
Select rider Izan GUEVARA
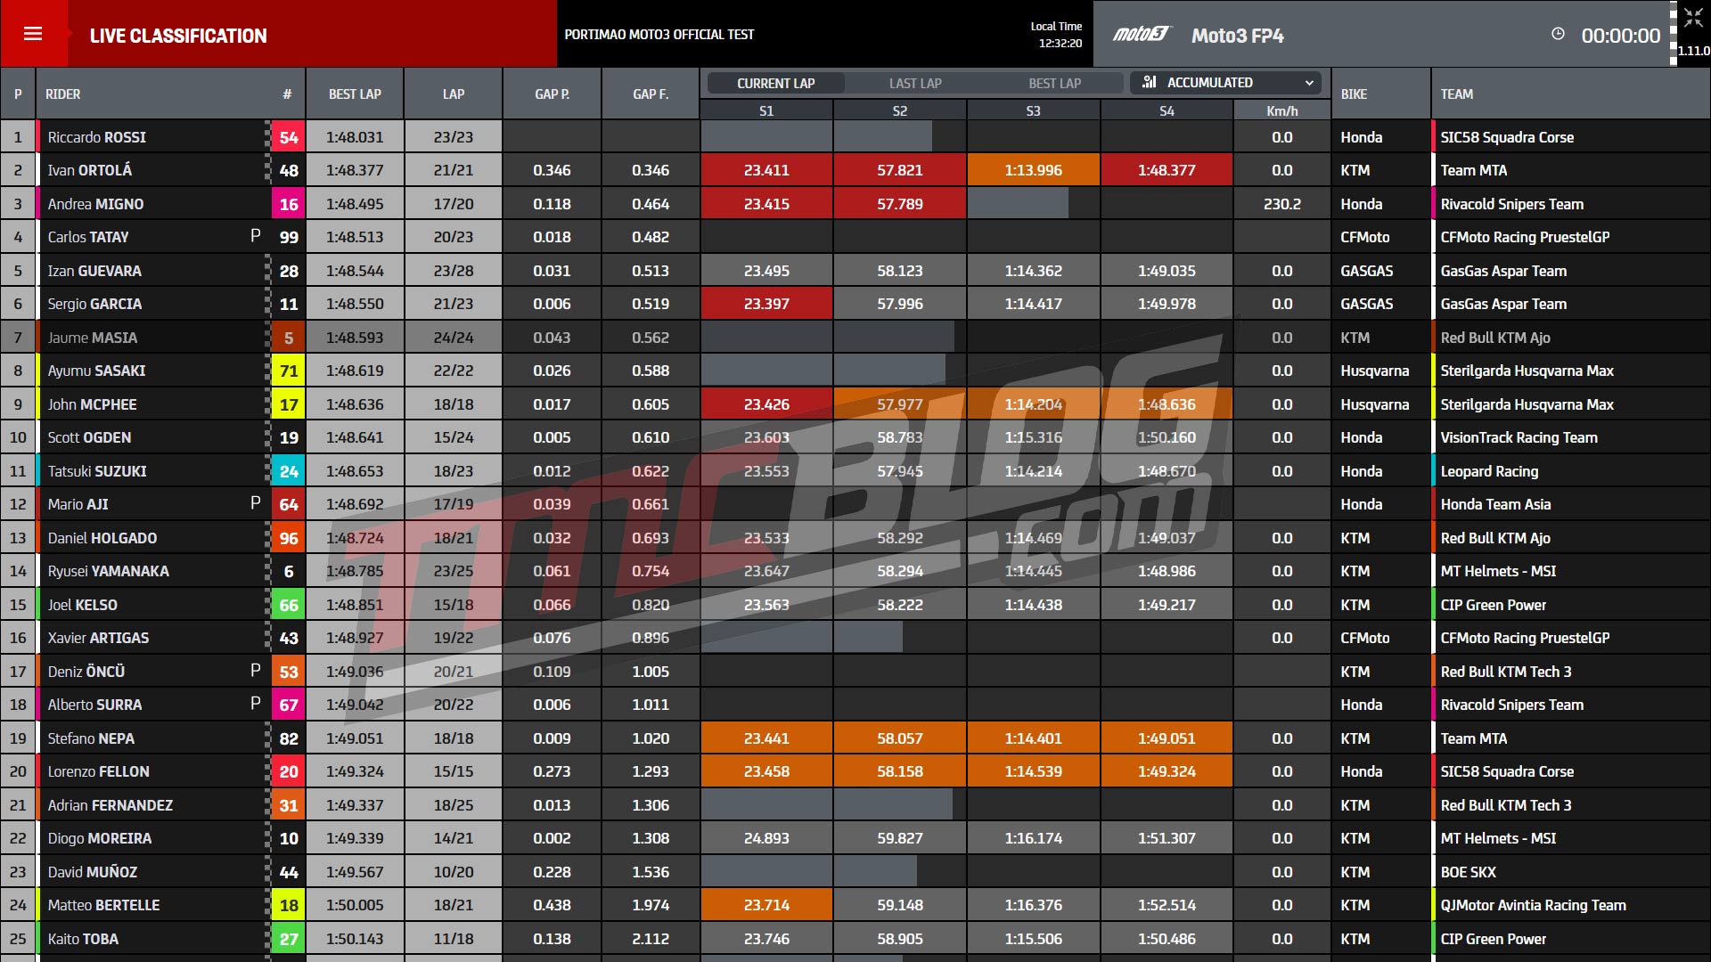coord(94,271)
